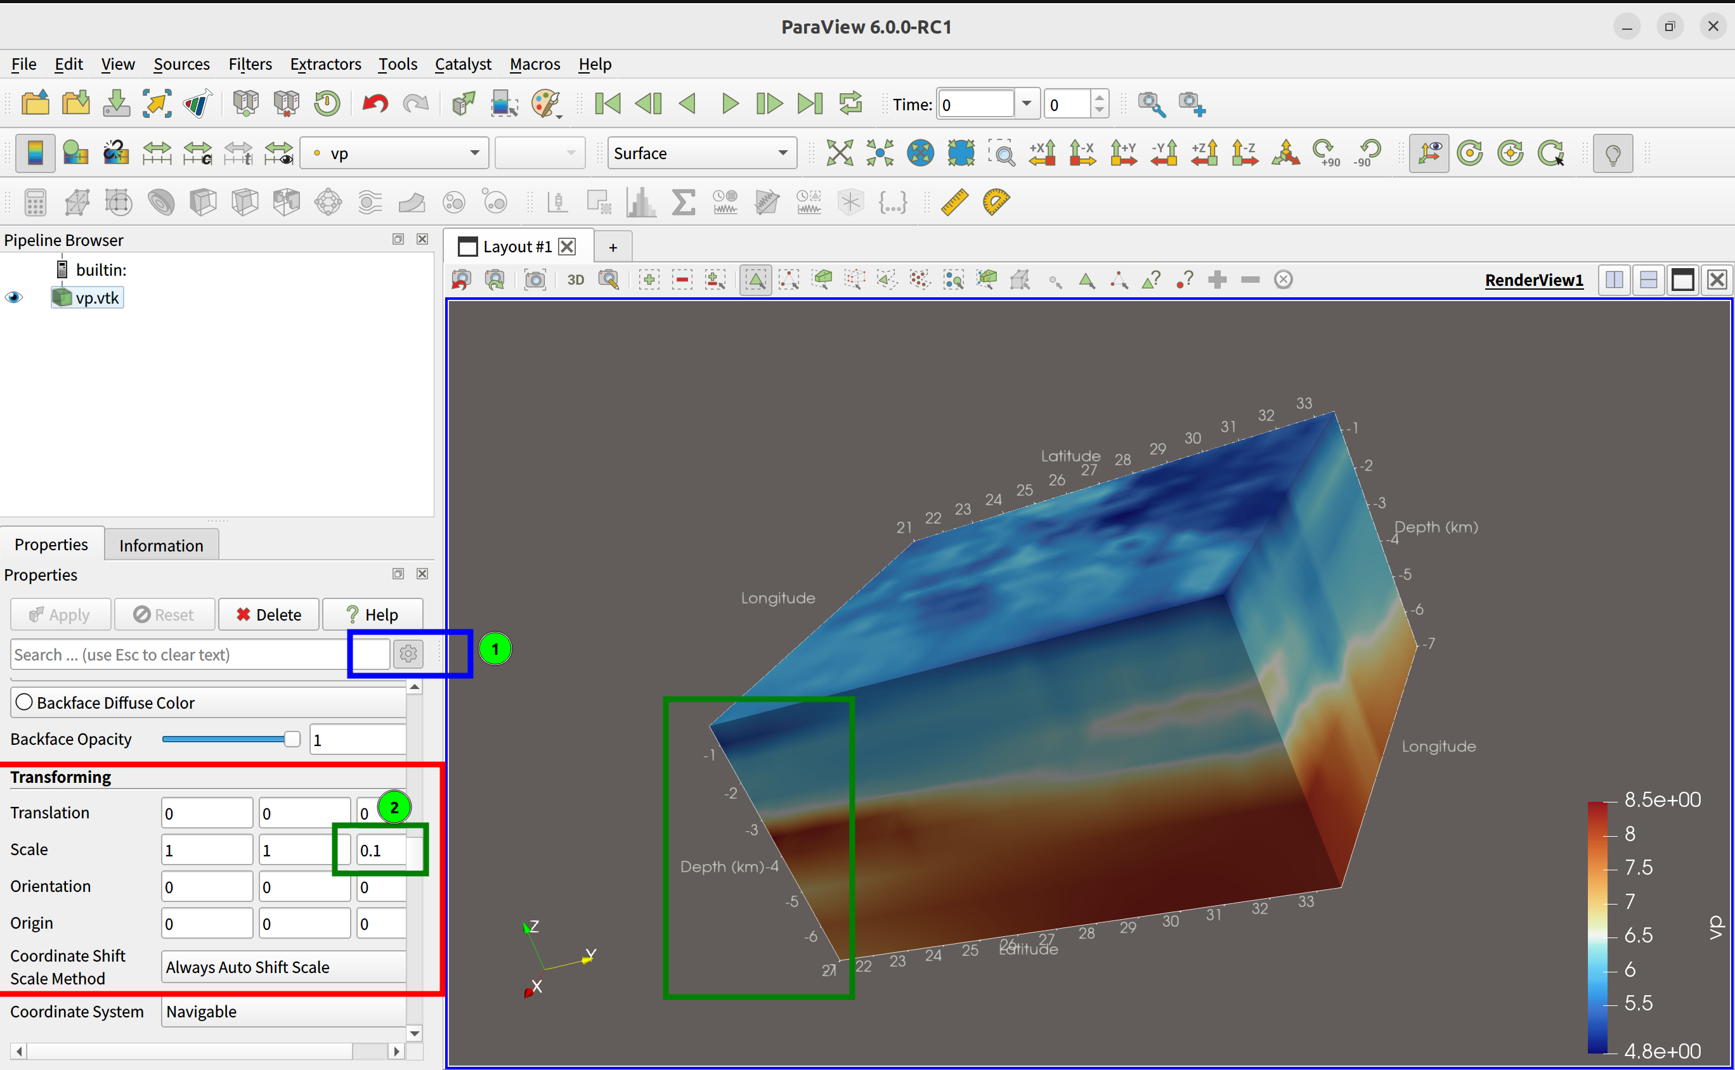Toggle the 3D interaction mode button
The height and width of the screenshot is (1070, 1735).
pyautogui.click(x=576, y=280)
